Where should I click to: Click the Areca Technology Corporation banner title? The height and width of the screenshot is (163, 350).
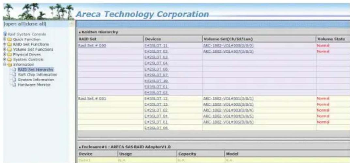tap(142, 14)
